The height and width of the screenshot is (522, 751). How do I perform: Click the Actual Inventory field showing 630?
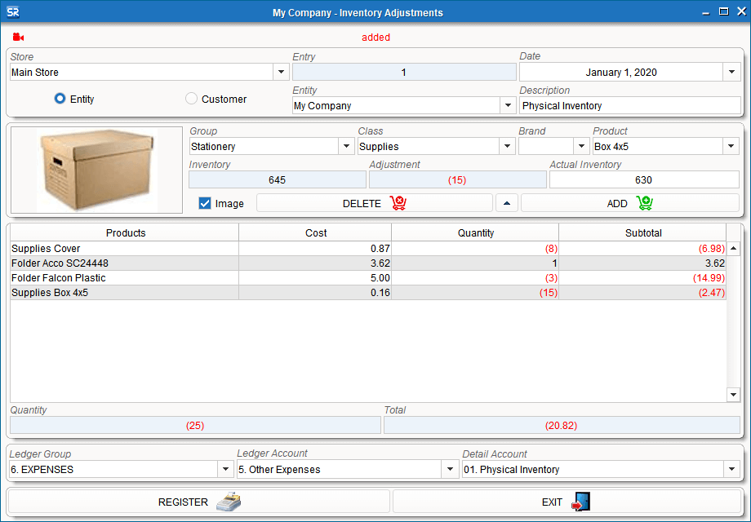click(x=644, y=180)
